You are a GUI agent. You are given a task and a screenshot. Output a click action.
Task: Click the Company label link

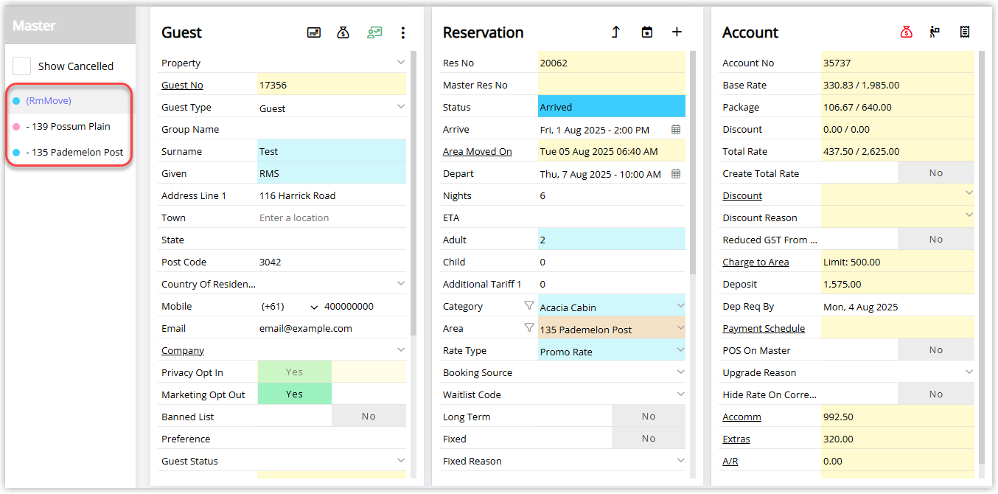tap(183, 350)
